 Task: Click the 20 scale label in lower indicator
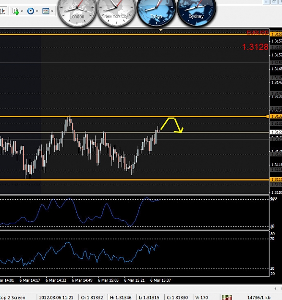272,274
